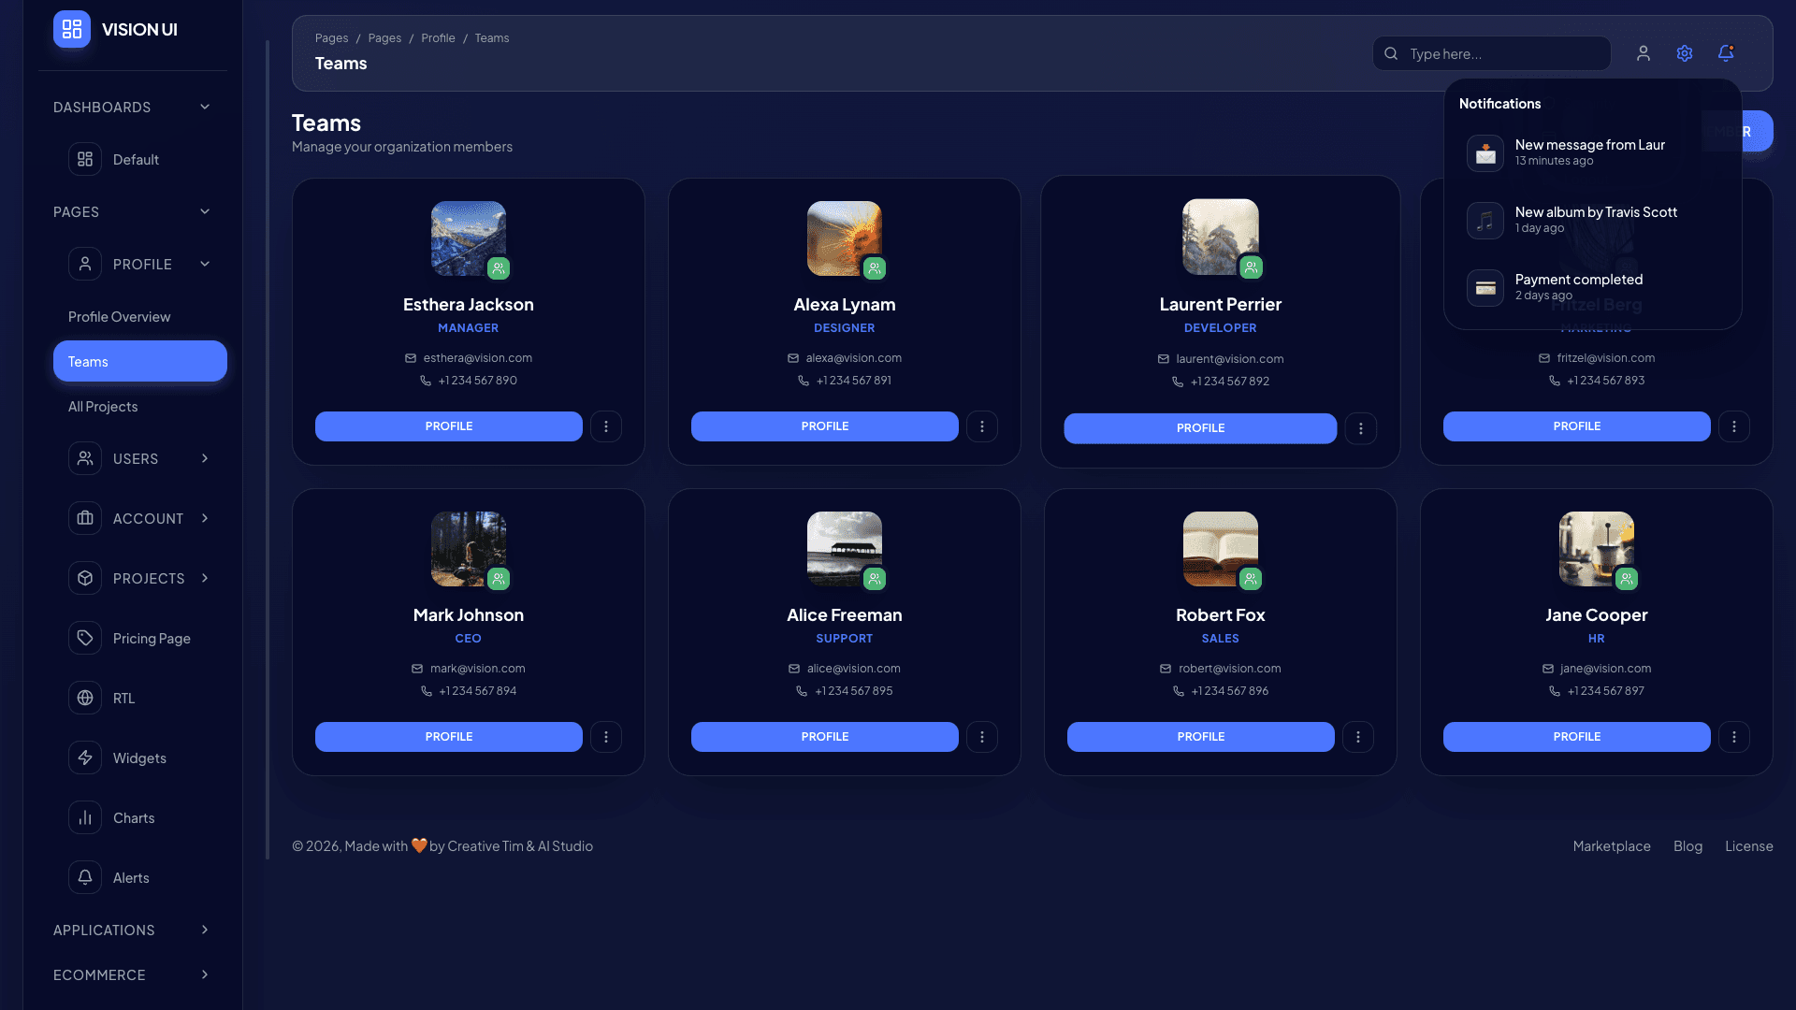Image resolution: width=1796 pixels, height=1010 pixels.
Task: Click the Marketplace footer link
Action: coord(1612,845)
